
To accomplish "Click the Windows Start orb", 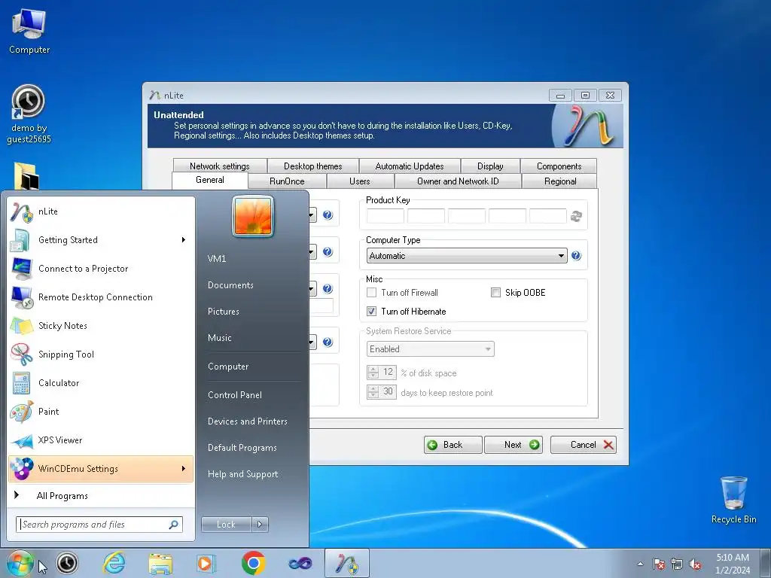I will click(20, 563).
